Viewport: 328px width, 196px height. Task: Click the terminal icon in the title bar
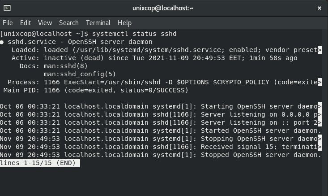(x=7, y=8)
